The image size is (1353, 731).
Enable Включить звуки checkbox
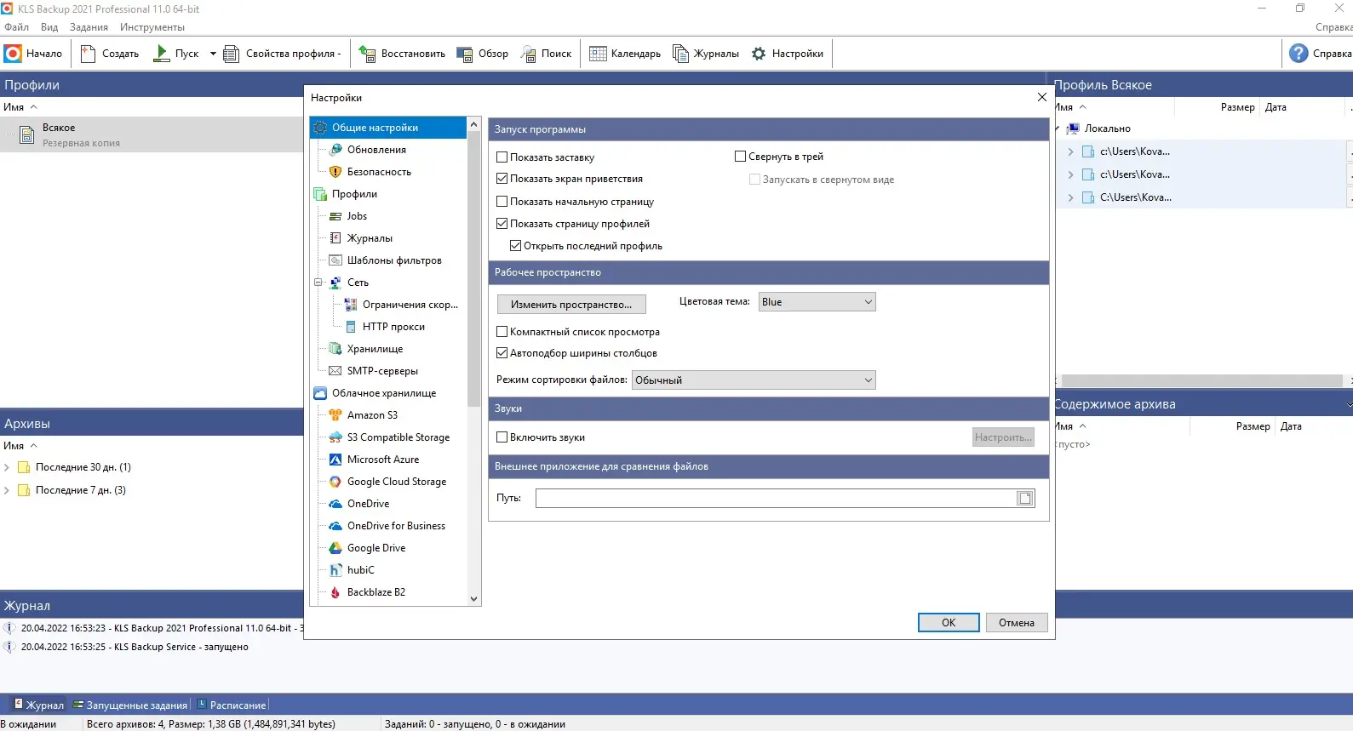tap(502, 437)
